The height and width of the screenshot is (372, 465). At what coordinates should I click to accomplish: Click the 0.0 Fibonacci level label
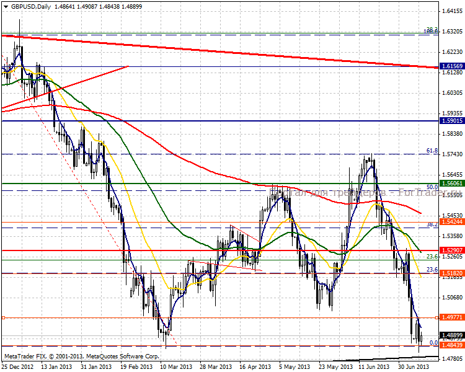tap(434, 342)
